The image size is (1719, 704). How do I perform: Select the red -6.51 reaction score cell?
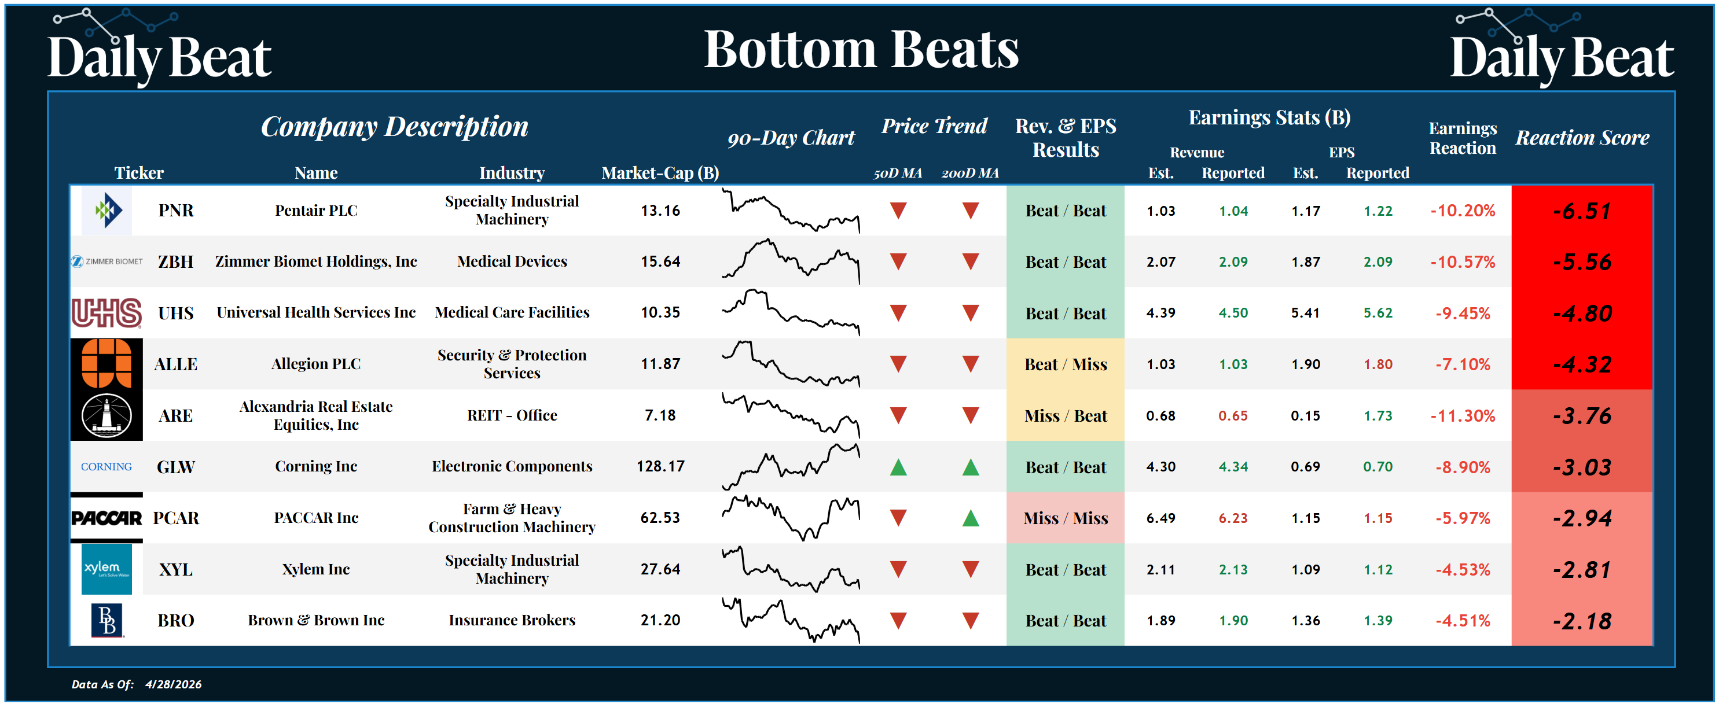pos(1581,211)
